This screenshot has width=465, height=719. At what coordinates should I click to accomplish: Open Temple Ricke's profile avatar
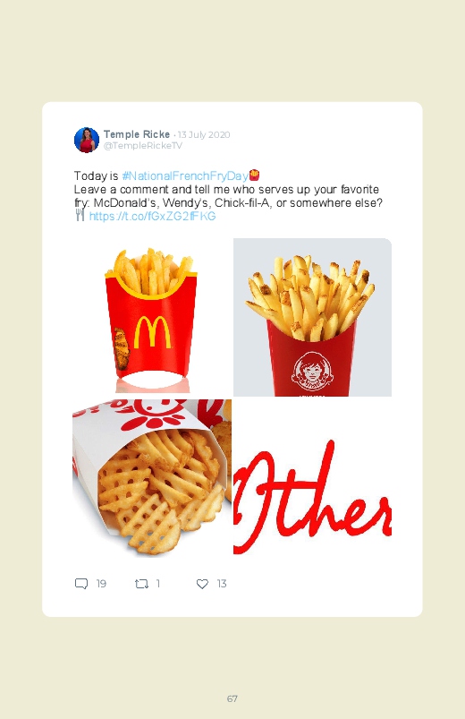click(87, 140)
